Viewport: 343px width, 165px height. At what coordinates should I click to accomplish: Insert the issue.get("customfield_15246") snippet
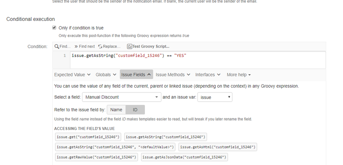pyautogui.click(x=88, y=137)
